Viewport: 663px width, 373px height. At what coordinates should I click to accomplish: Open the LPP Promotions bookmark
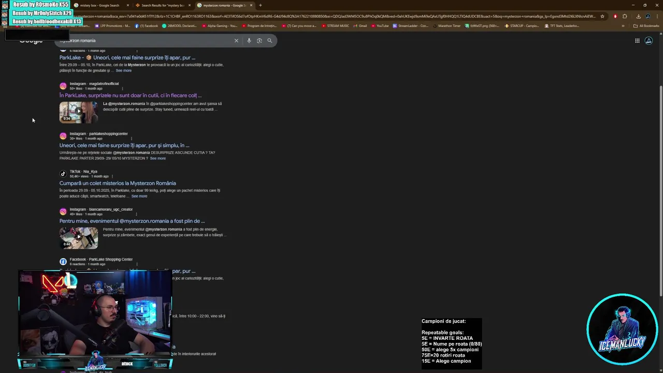click(x=112, y=25)
